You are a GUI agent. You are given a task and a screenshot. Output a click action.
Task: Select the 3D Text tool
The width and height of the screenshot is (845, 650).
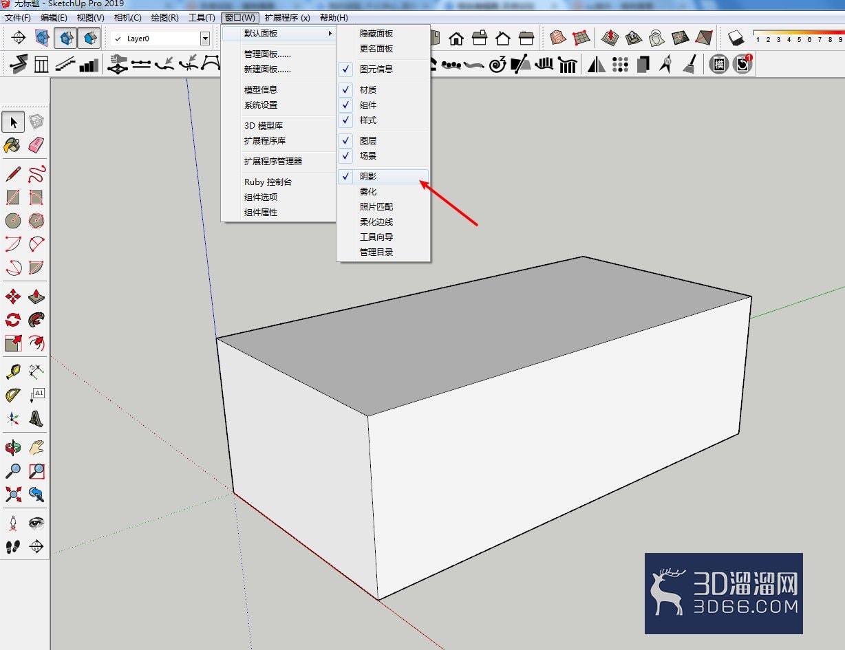tap(36, 418)
